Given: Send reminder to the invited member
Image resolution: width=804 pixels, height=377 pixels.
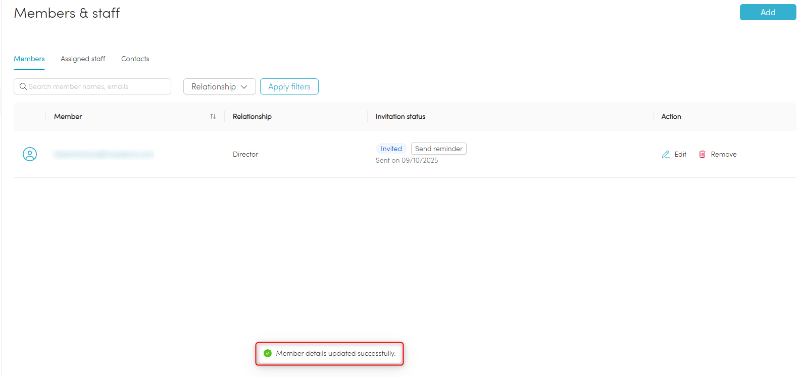Looking at the screenshot, I should pos(439,149).
